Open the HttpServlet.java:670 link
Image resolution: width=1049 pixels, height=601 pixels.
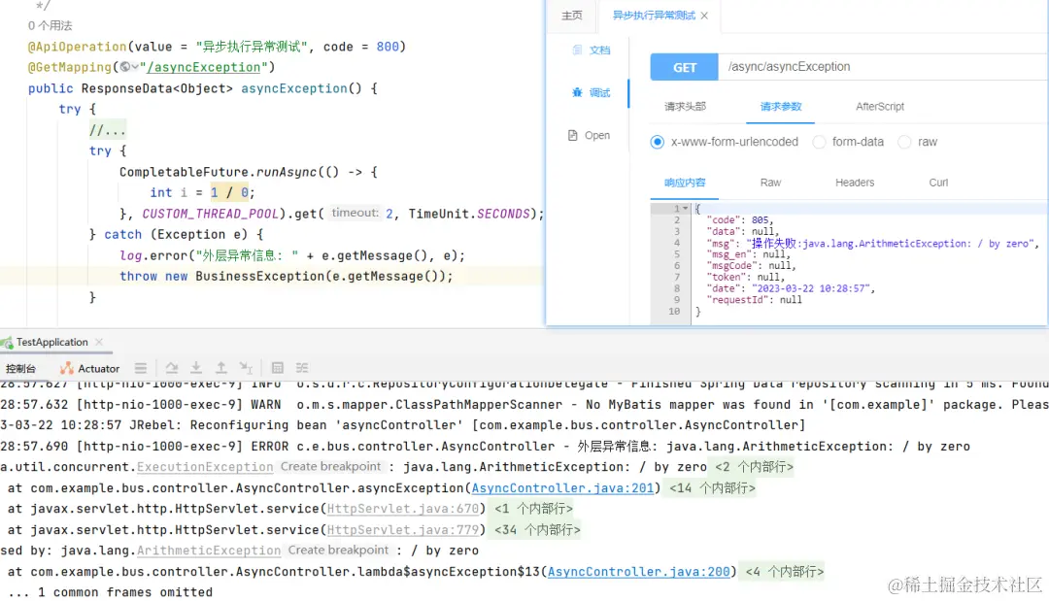[403, 509]
